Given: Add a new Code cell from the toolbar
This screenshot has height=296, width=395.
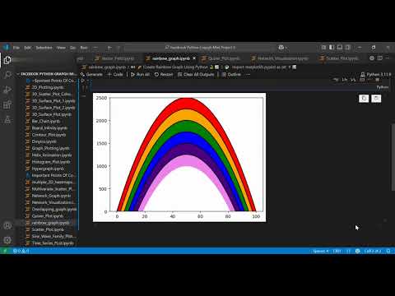Looking at the screenshot, I should [x=115, y=74].
